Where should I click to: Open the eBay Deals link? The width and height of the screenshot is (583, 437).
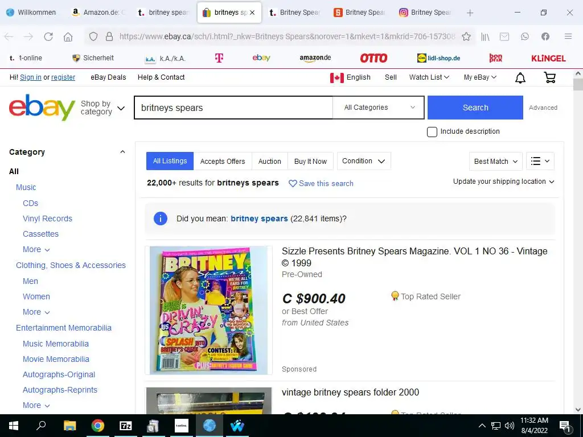tap(108, 77)
